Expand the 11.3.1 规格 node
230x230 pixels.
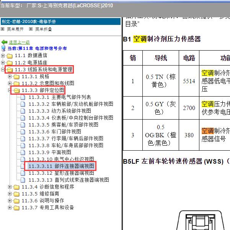[10, 76]
